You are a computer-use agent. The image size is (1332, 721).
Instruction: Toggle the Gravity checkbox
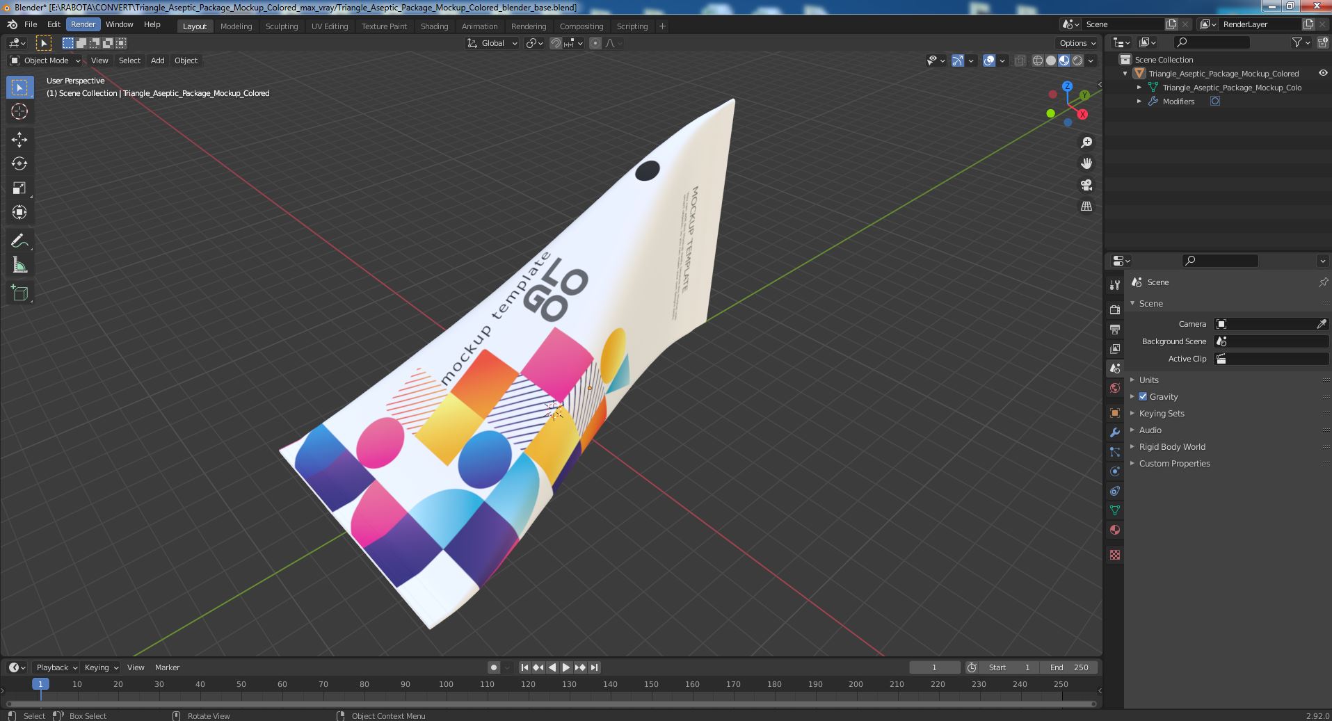1143,396
